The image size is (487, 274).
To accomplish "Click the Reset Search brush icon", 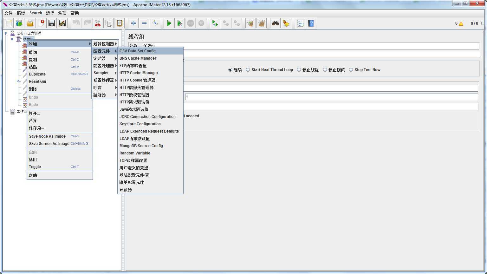I will pyautogui.click(x=286, y=23).
